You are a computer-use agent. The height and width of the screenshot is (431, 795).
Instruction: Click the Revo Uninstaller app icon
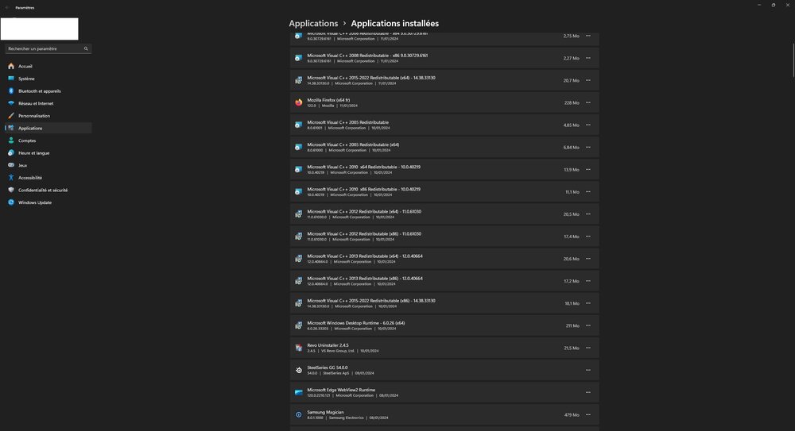tap(299, 348)
